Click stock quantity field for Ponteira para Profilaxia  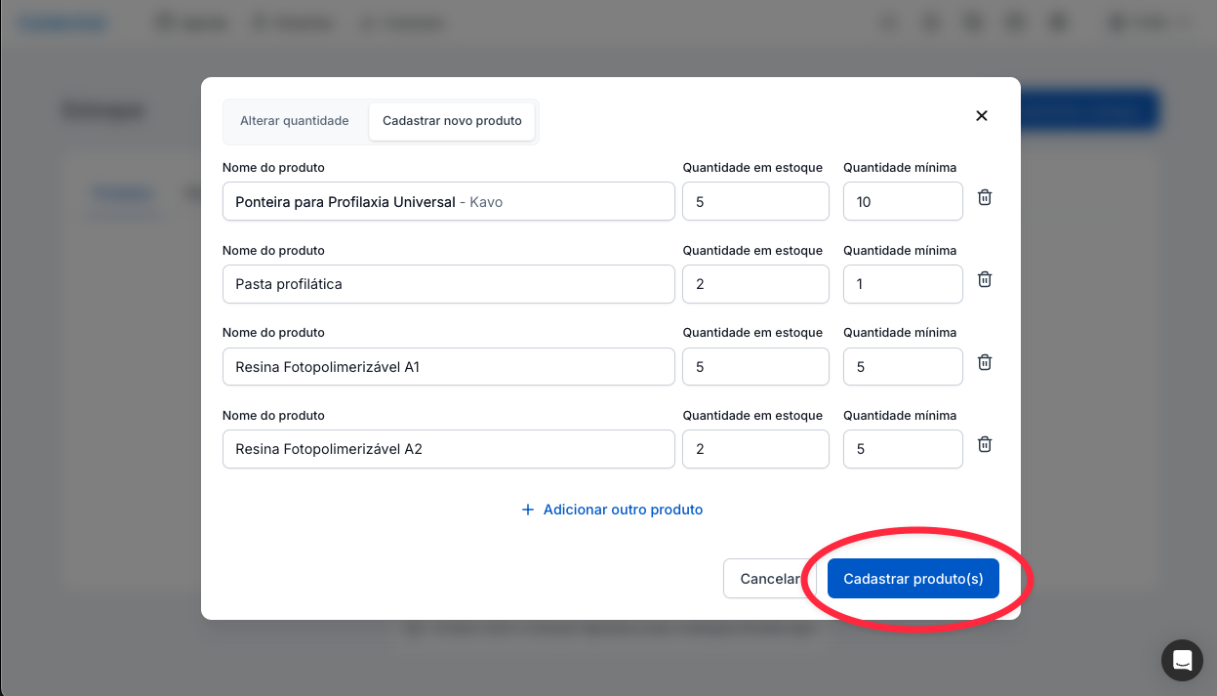tap(754, 202)
